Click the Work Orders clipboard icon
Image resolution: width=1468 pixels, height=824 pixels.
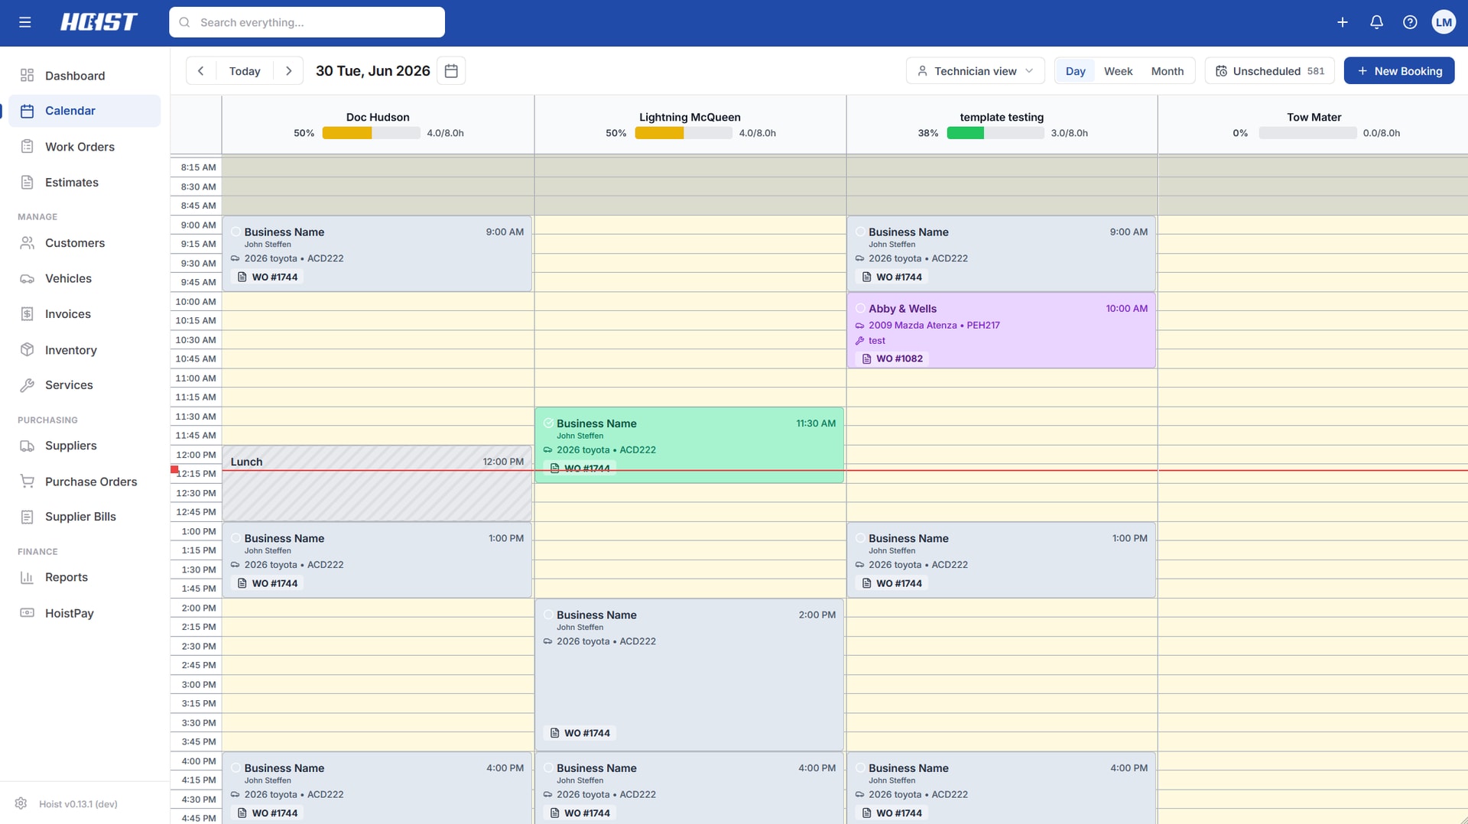coord(27,146)
